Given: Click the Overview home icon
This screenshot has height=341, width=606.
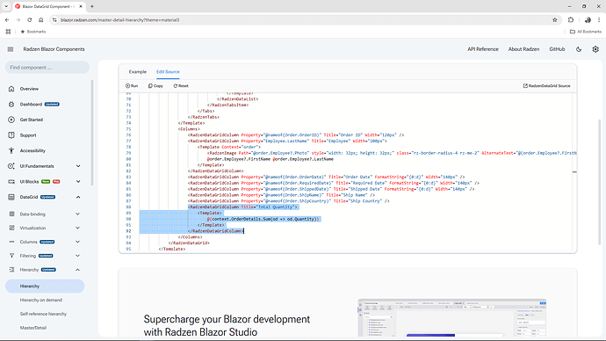Looking at the screenshot, I should (x=11, y=89).
